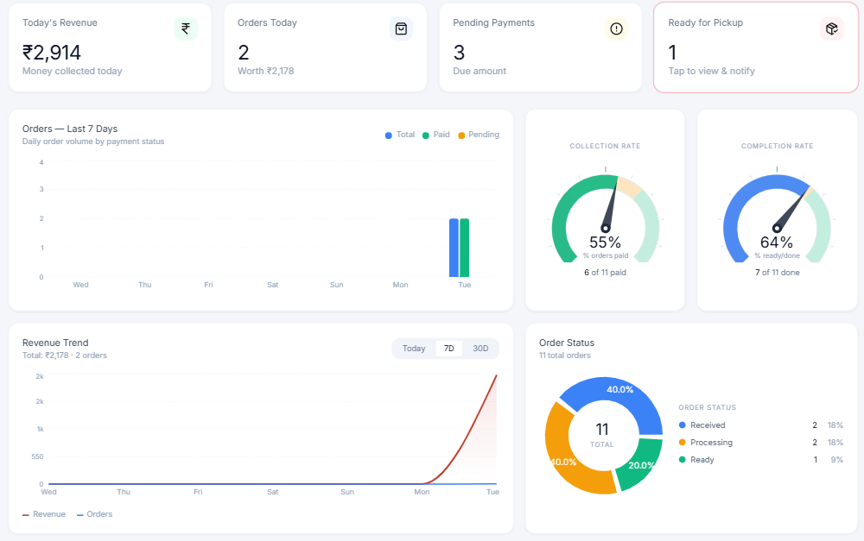This screenshot has height=541, width=864.
Task: Click the shopping bag icon on Orders Today
Action: 401,28
